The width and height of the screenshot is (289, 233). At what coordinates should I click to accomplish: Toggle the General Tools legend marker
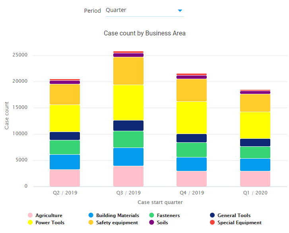[212, 215]
